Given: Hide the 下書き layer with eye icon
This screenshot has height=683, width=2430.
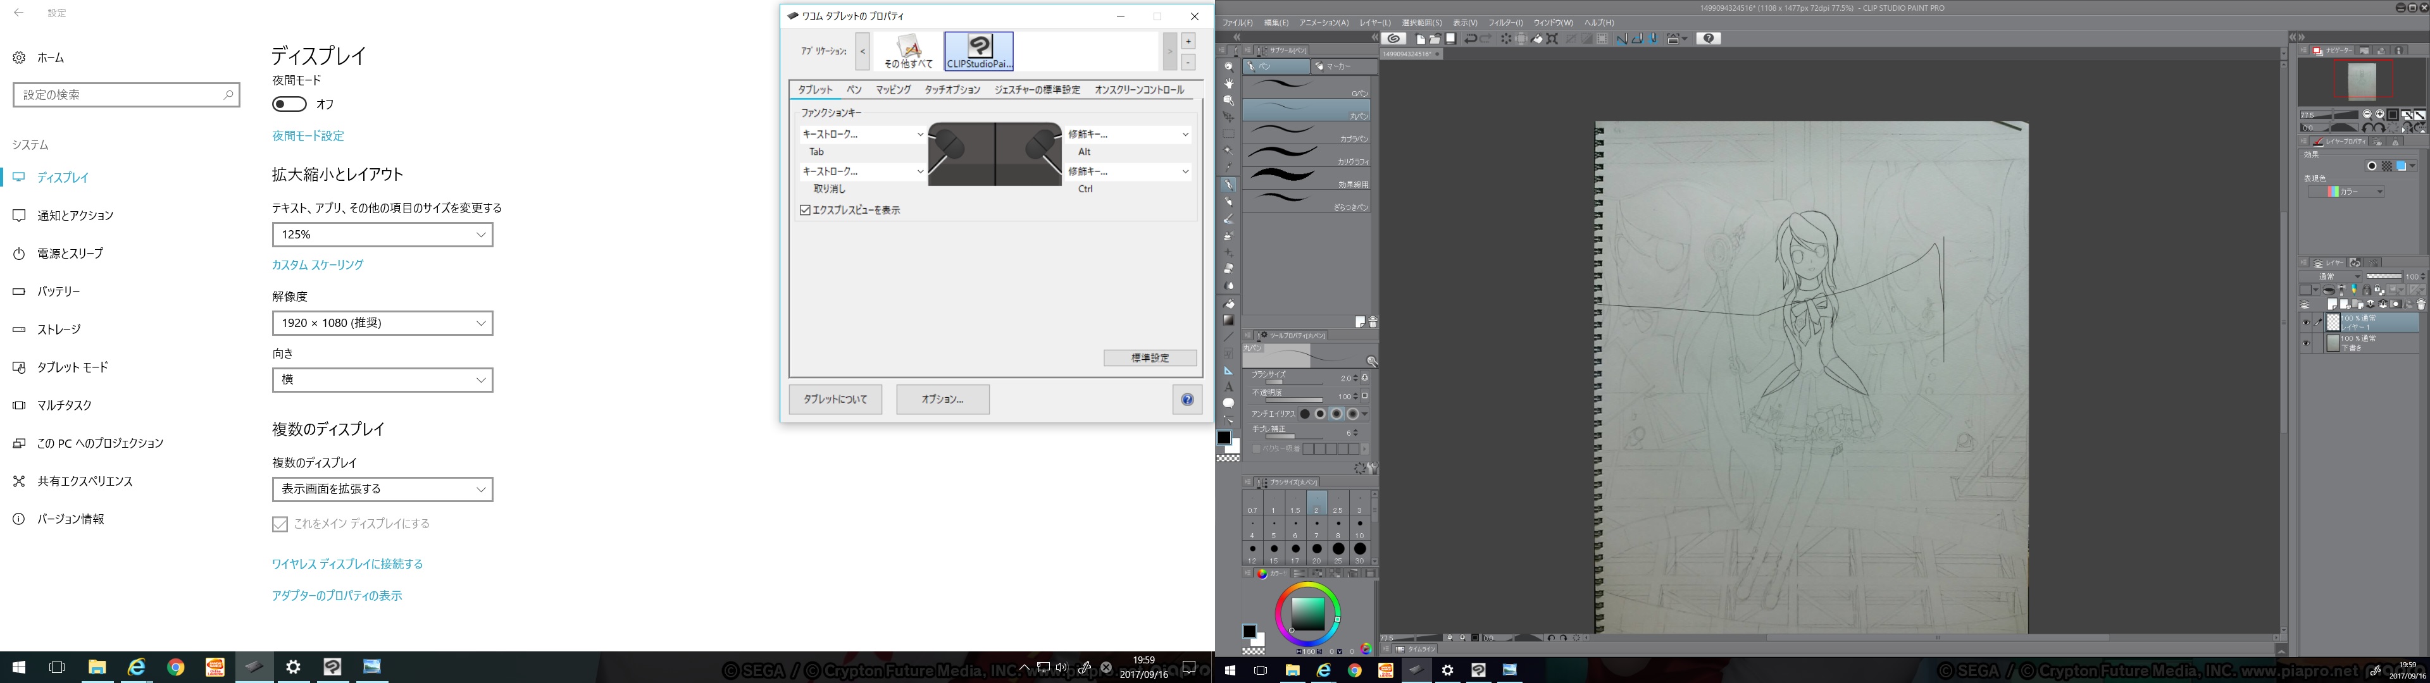Looking at the screenshot, I should pos(2305,343).
